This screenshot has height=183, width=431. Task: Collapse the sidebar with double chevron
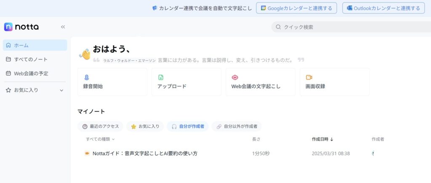pos(63,27)
